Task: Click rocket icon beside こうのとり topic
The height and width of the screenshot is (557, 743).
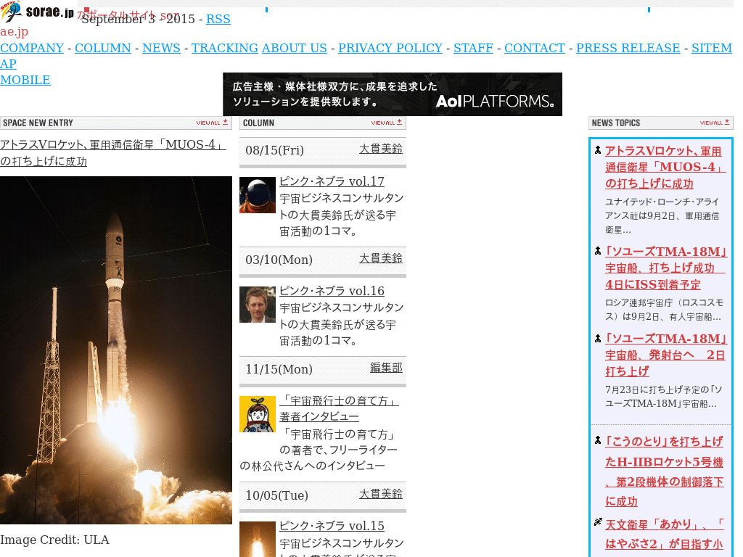Action: click(x=598, y=440)
